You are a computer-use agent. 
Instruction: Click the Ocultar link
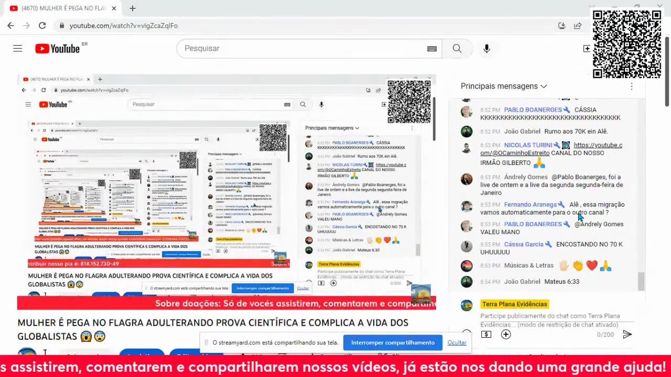pos(457,342)
